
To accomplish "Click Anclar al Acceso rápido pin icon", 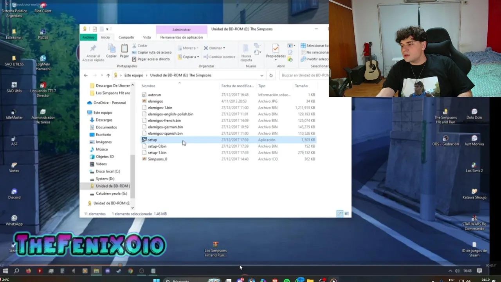I will [93, 49].
